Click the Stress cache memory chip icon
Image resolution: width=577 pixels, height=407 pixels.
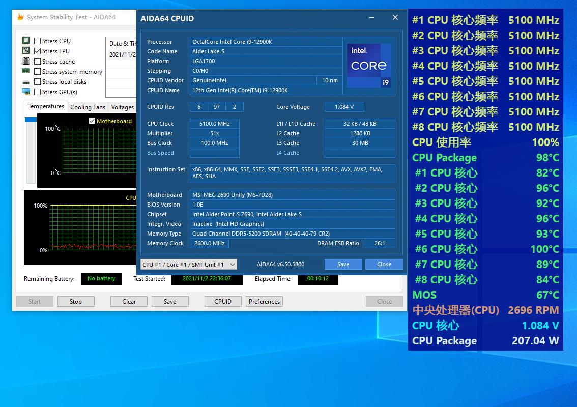click(25, 61)
